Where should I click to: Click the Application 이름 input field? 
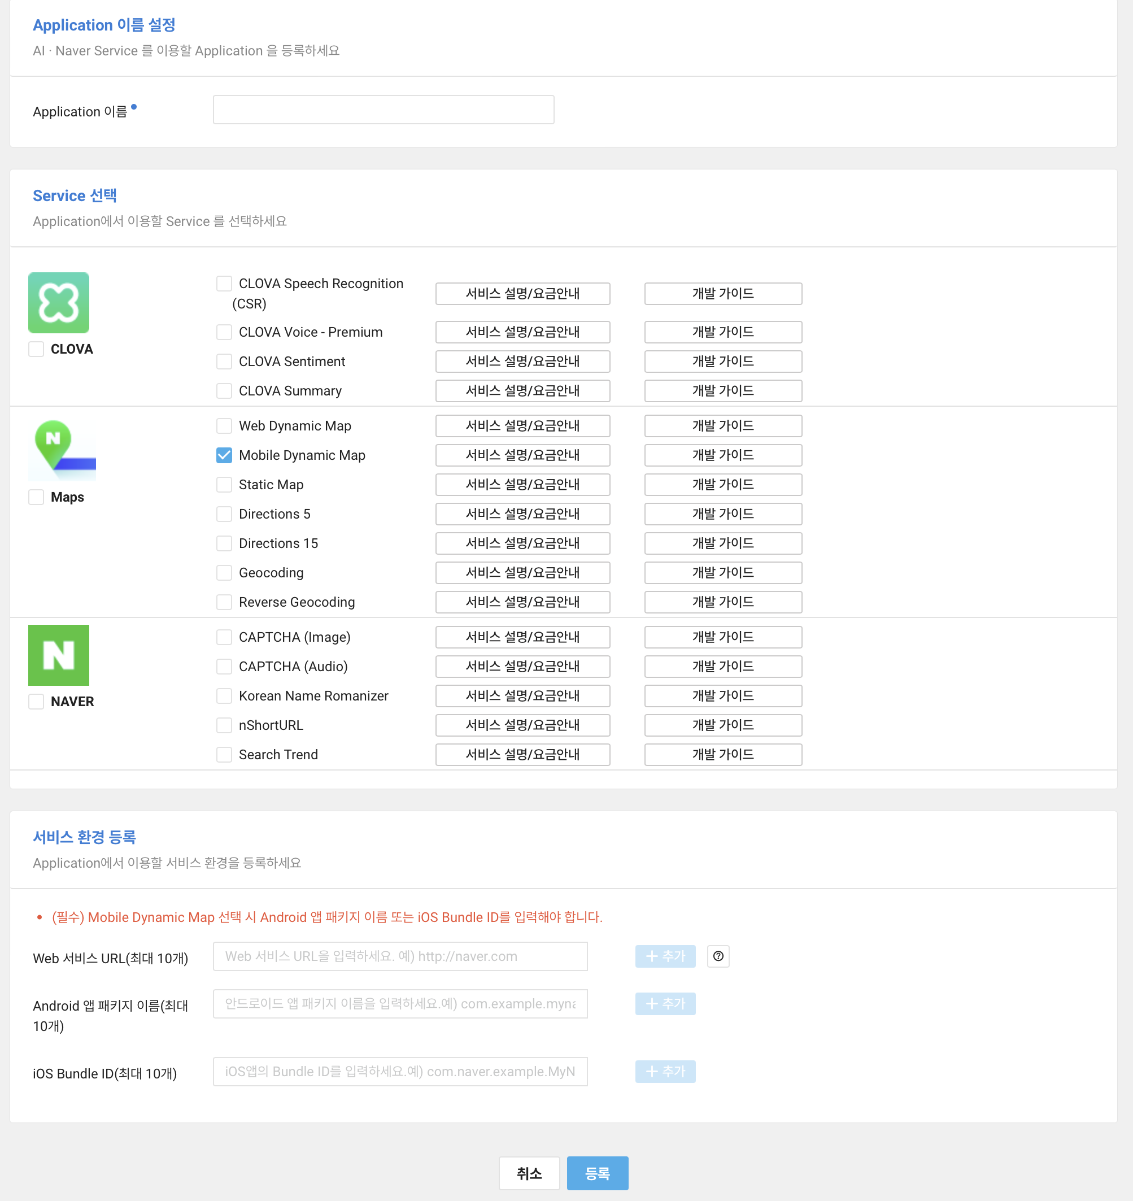pyautogui.click(x=383, y=110)
